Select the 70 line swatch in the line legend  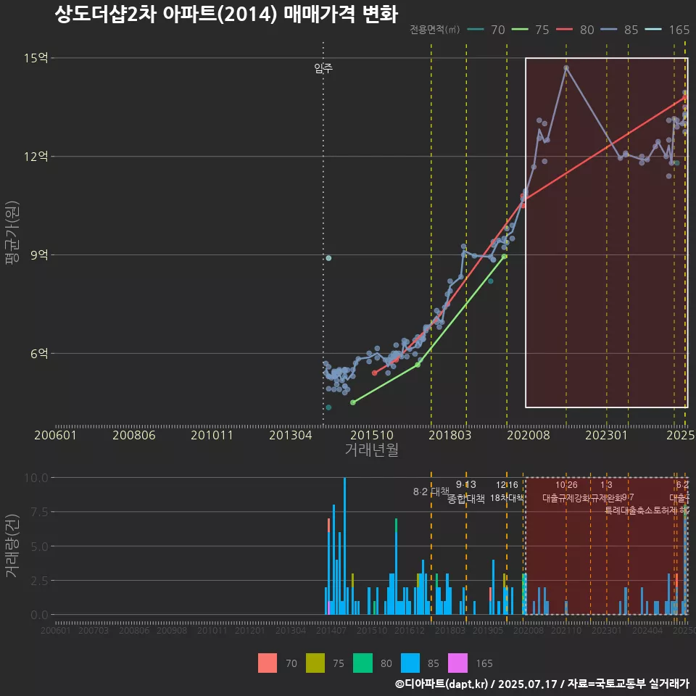[476, 30]
